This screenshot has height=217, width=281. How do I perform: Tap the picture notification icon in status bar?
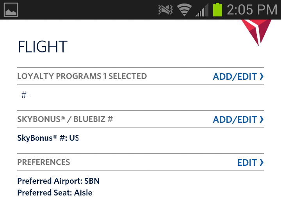coord(11,10)
